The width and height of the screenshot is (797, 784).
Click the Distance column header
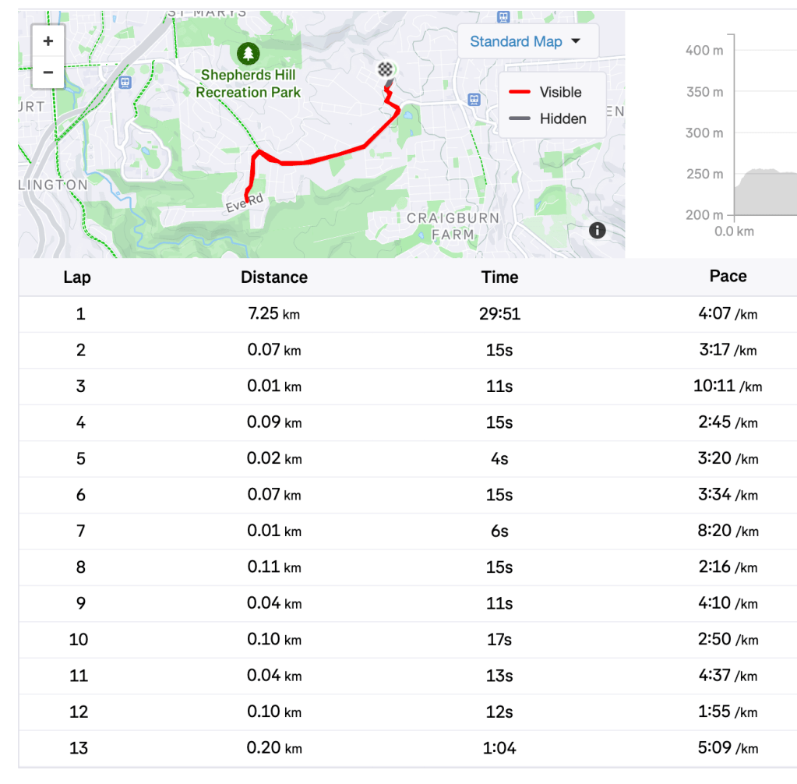274,277
